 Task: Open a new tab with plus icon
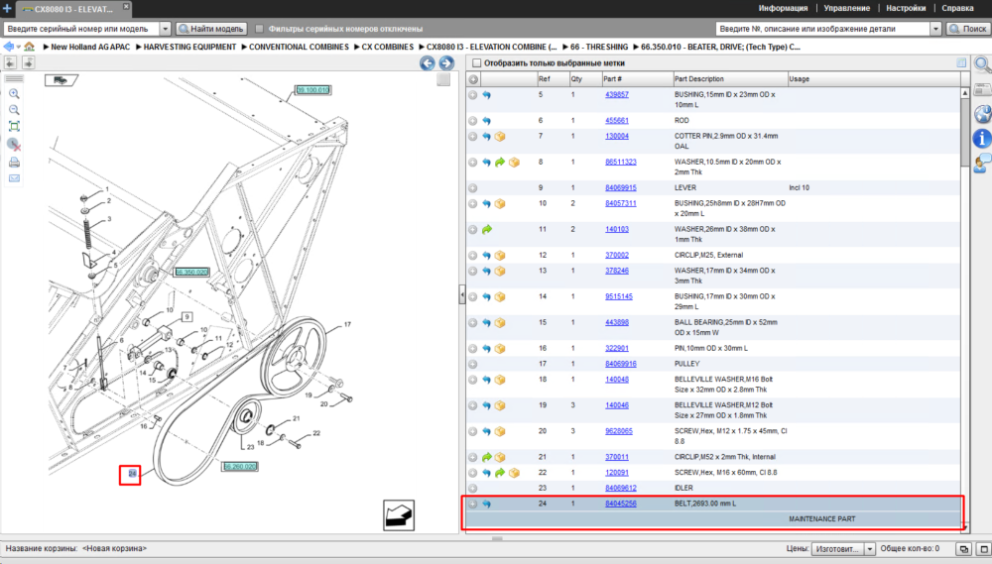(x=7, y=8)
